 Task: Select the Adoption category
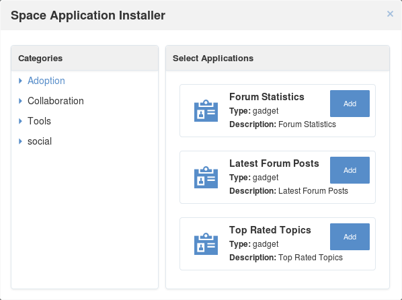46,81
